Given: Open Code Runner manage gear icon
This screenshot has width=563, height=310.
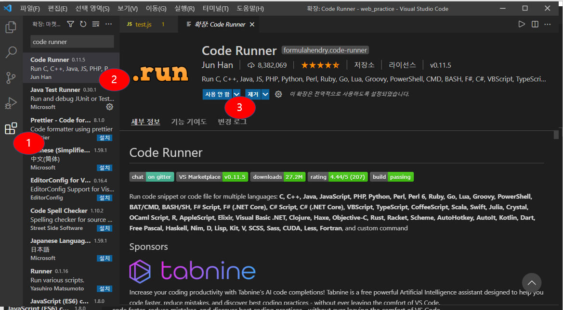Looking at the screenshot, I should 278,94.
